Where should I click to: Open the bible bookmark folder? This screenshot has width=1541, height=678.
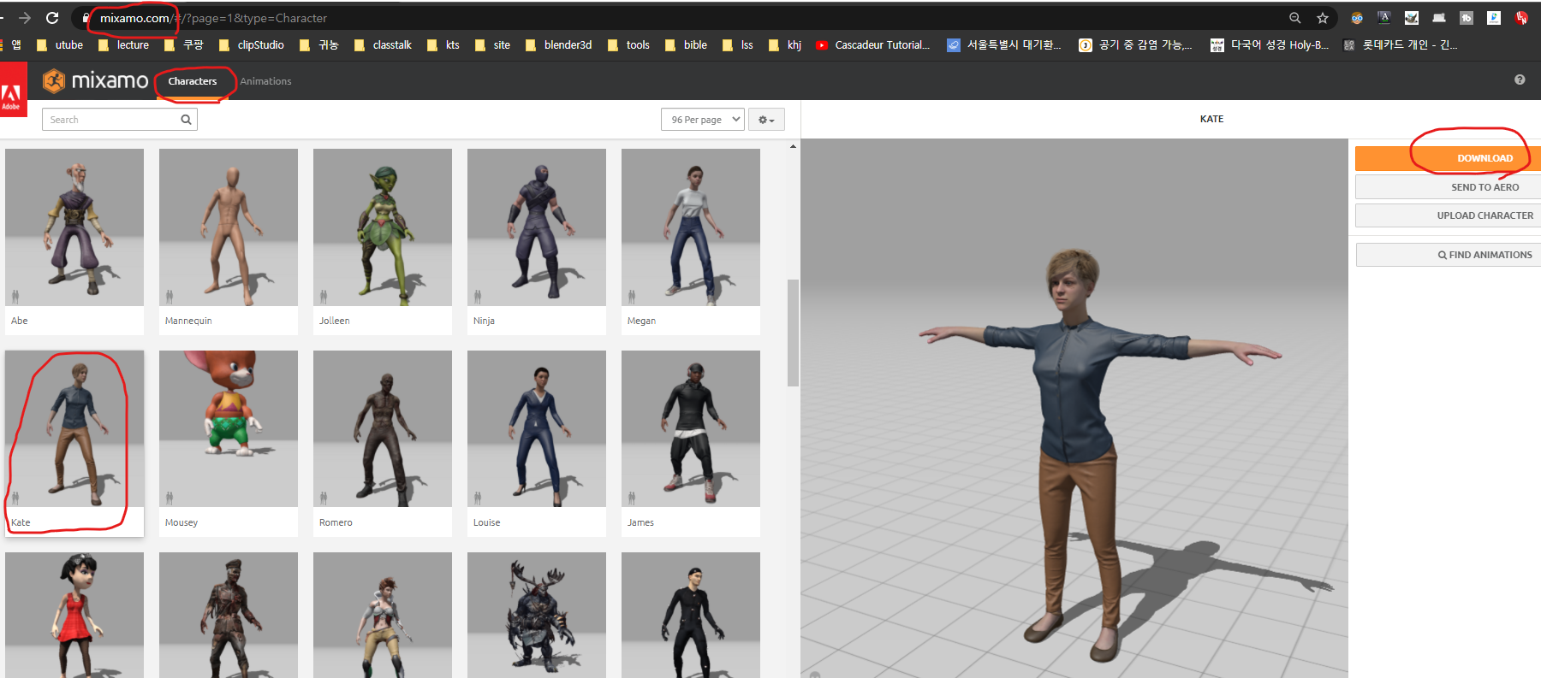point(686,45)
